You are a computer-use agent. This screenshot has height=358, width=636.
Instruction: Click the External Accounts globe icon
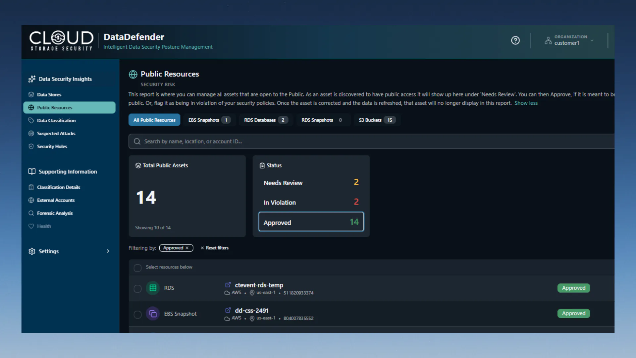point(31,200)
